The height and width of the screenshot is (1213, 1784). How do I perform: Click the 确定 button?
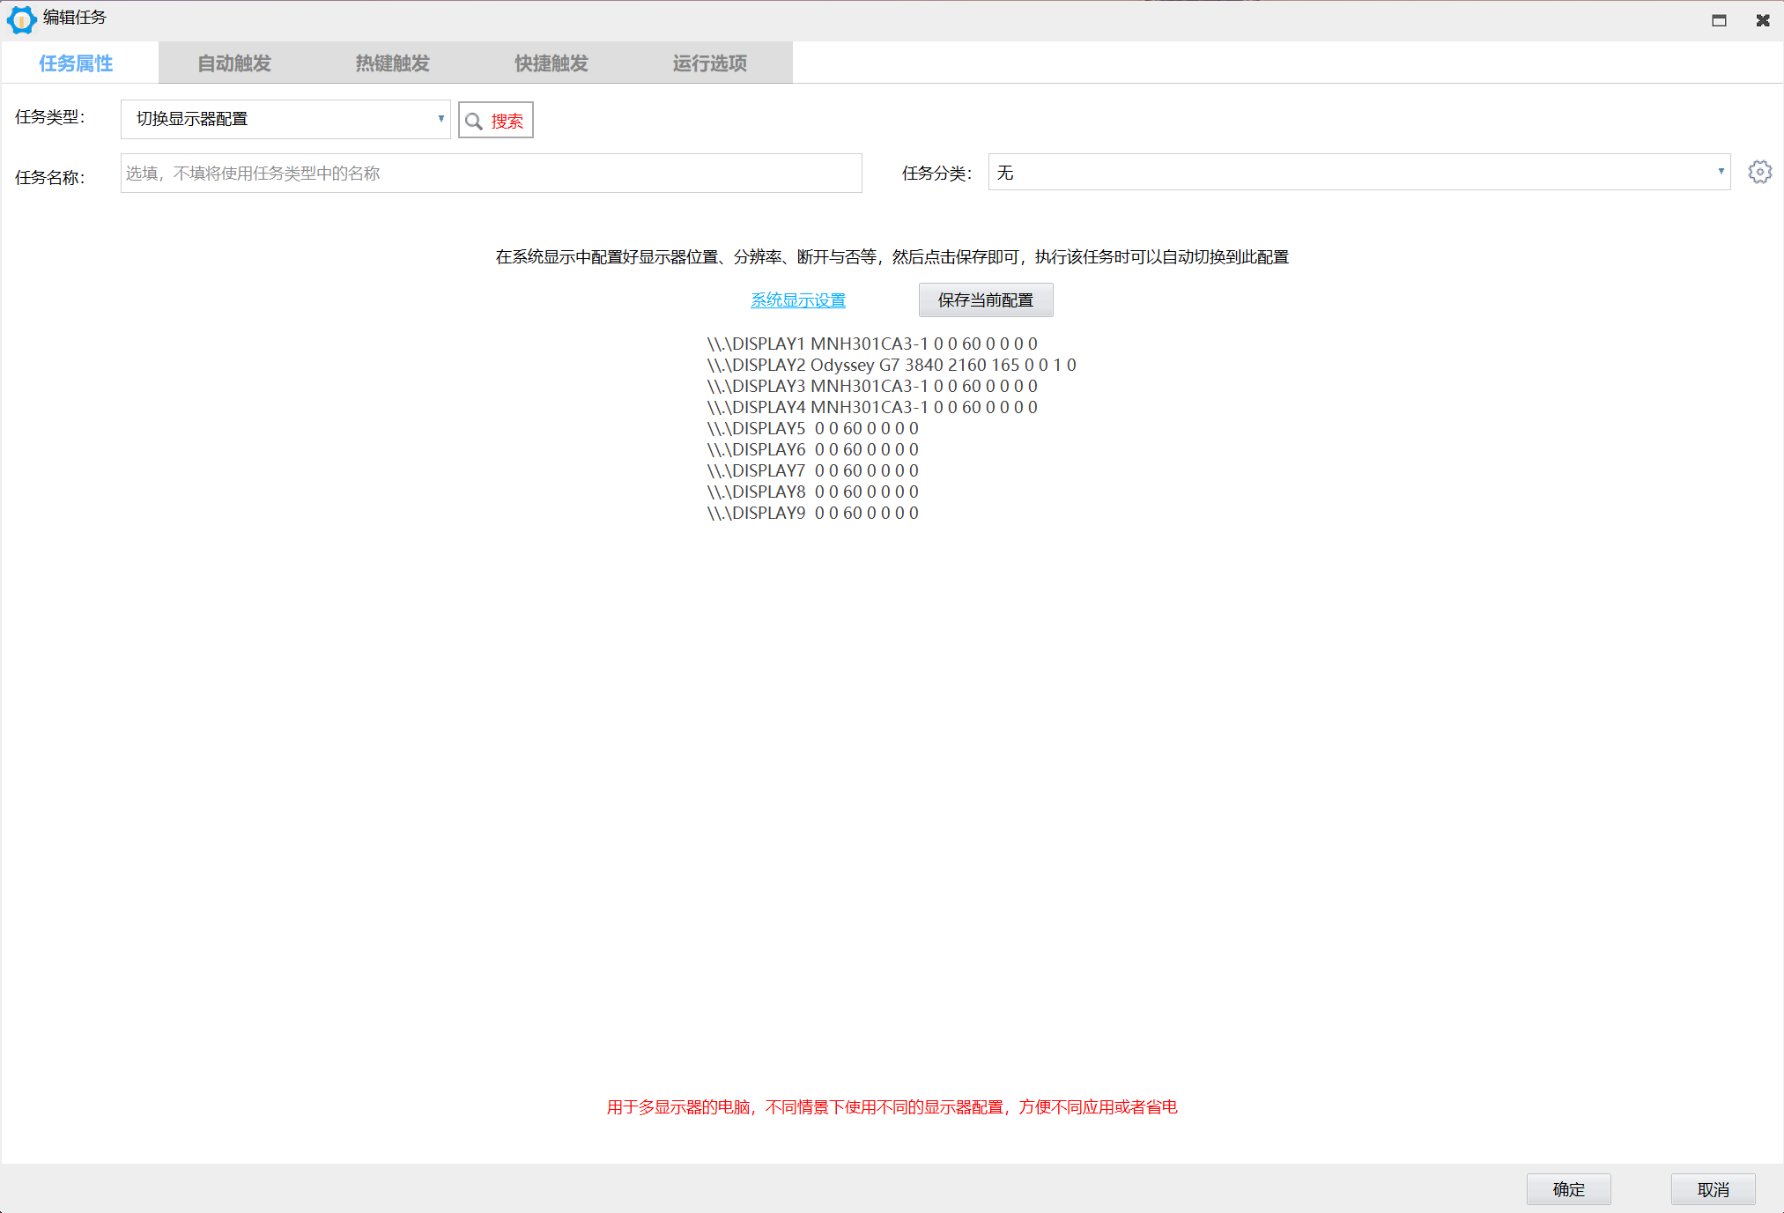click(x=1568, y=1189)
